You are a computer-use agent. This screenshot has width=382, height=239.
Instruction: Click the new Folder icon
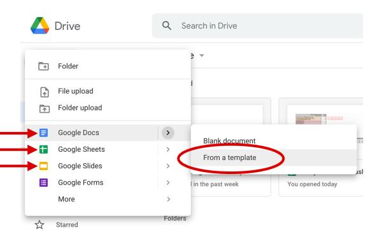click(43, 66)
